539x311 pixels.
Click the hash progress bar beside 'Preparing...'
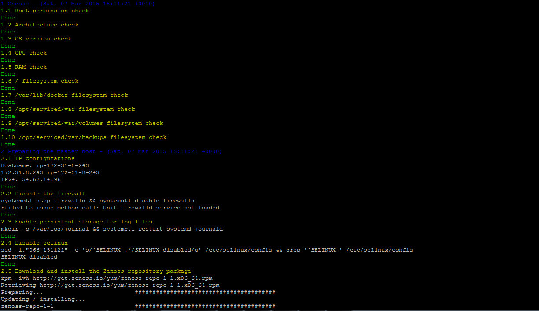[x=205, y=292]
